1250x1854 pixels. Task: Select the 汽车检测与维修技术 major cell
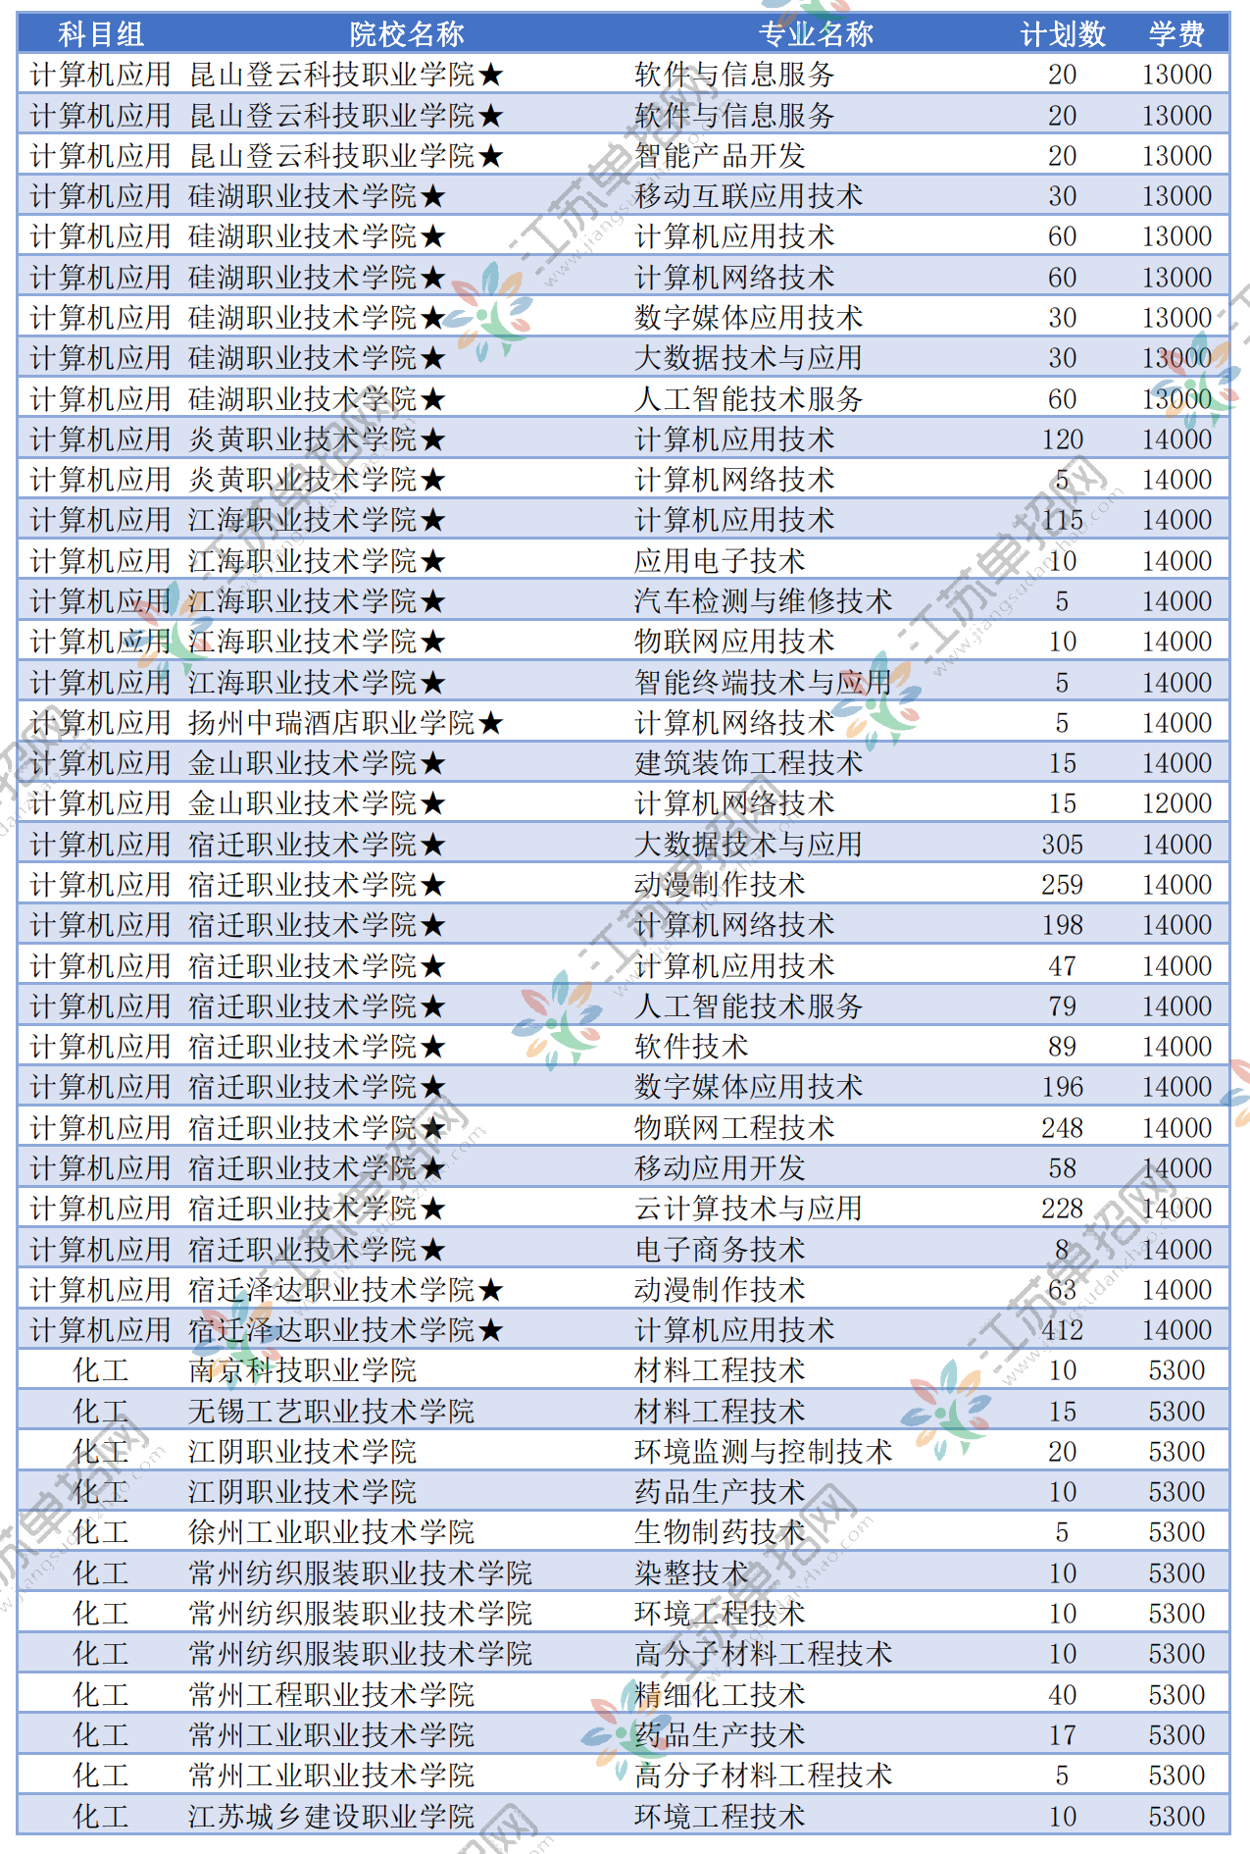point(763,601)
